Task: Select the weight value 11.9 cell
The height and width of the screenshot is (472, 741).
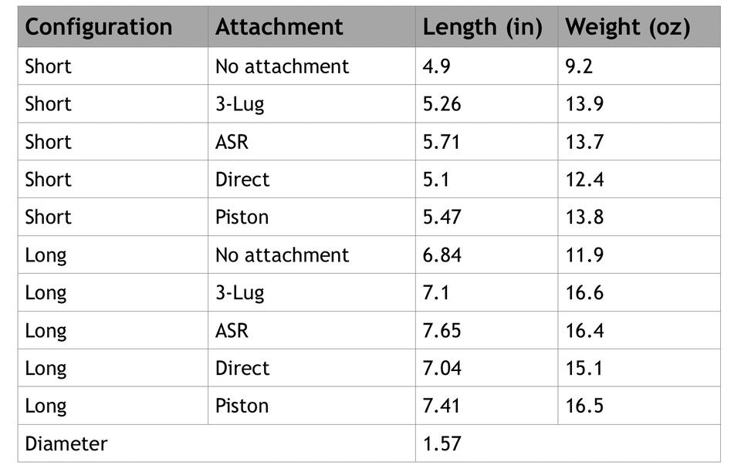Action: point(639,255)
